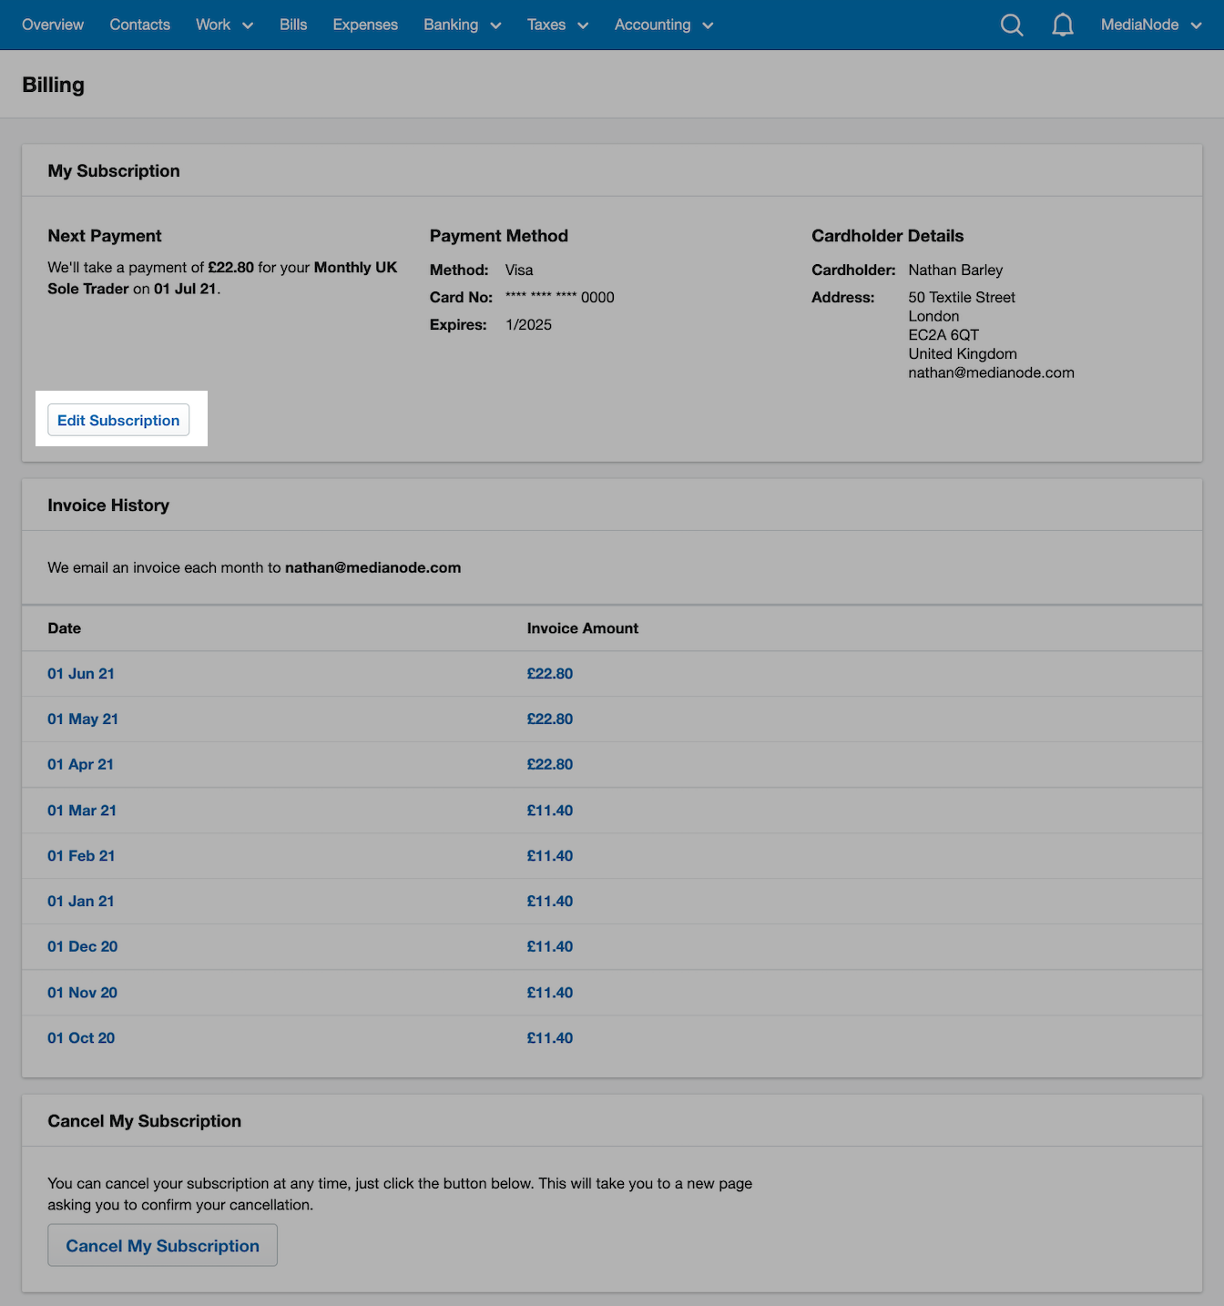Go to the Overview page
1224x1306 pixels.
pos(52,25)
